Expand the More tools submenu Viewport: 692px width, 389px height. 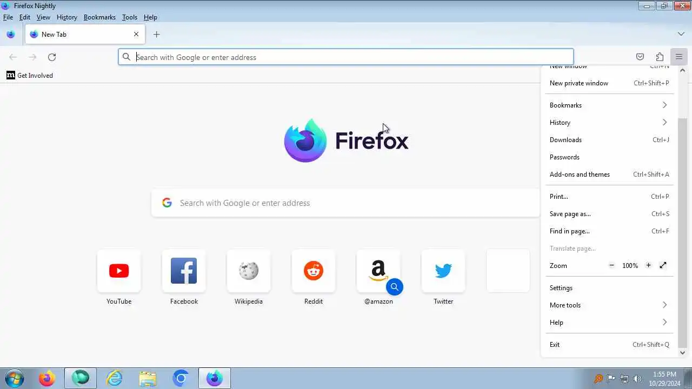[x=609, y=305]
